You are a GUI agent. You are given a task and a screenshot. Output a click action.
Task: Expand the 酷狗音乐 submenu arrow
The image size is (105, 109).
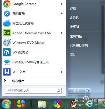[62, 13]
